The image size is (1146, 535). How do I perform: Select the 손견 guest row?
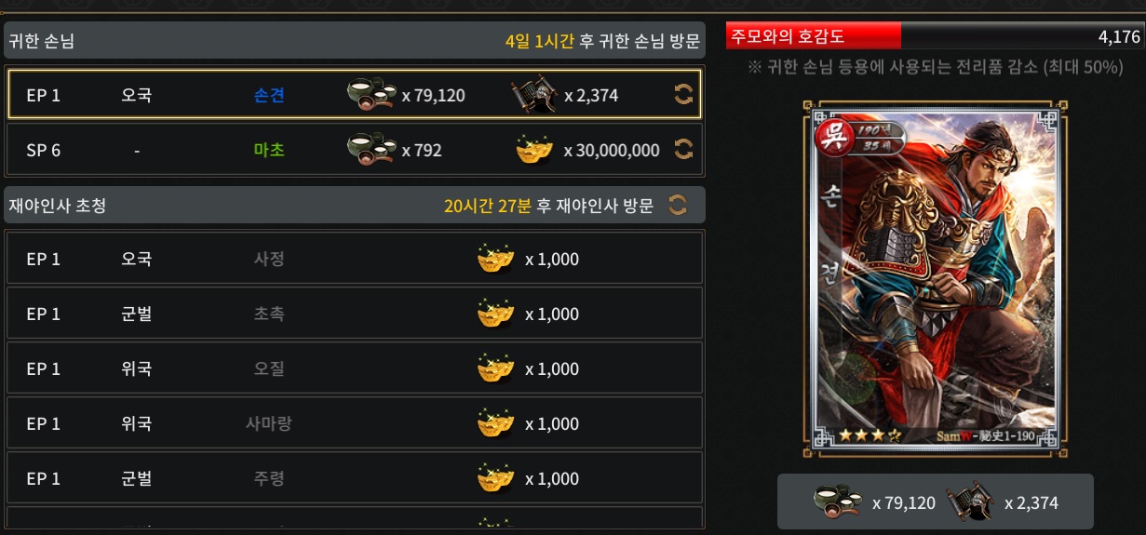click(354, 94)
